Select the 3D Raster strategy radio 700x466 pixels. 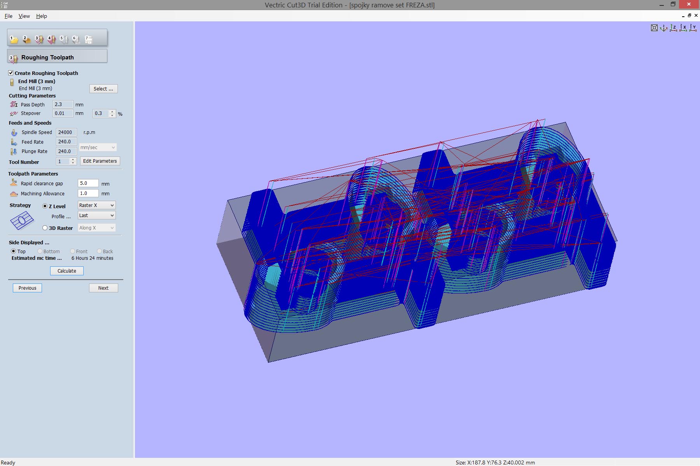[45, 228]
